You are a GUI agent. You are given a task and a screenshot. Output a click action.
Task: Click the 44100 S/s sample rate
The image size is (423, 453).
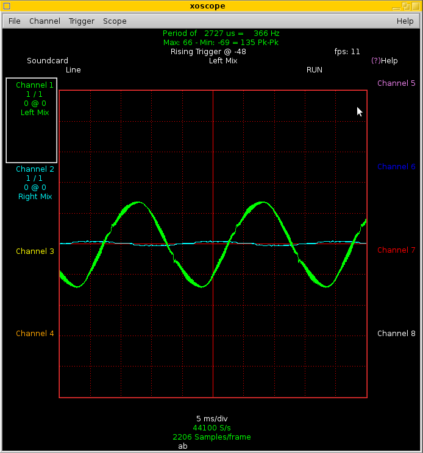(212, 428)
